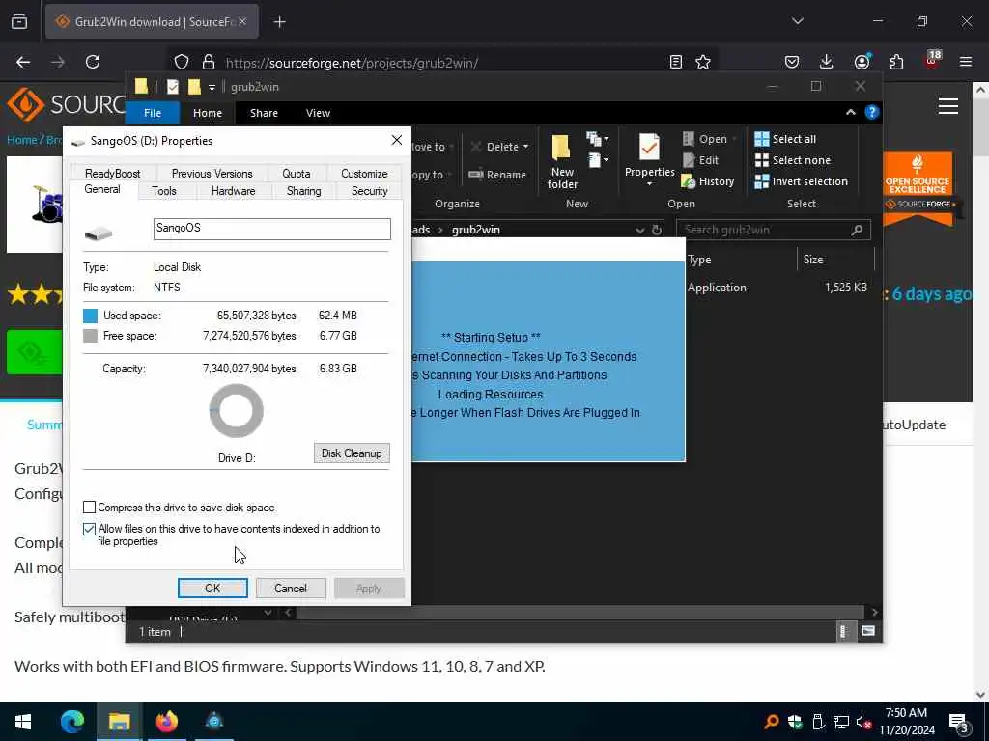Click the Save to Pocket icon

(x=792, y=62)
